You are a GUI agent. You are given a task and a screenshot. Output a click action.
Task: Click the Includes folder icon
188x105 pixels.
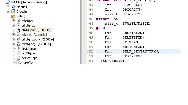coord(13,11)
